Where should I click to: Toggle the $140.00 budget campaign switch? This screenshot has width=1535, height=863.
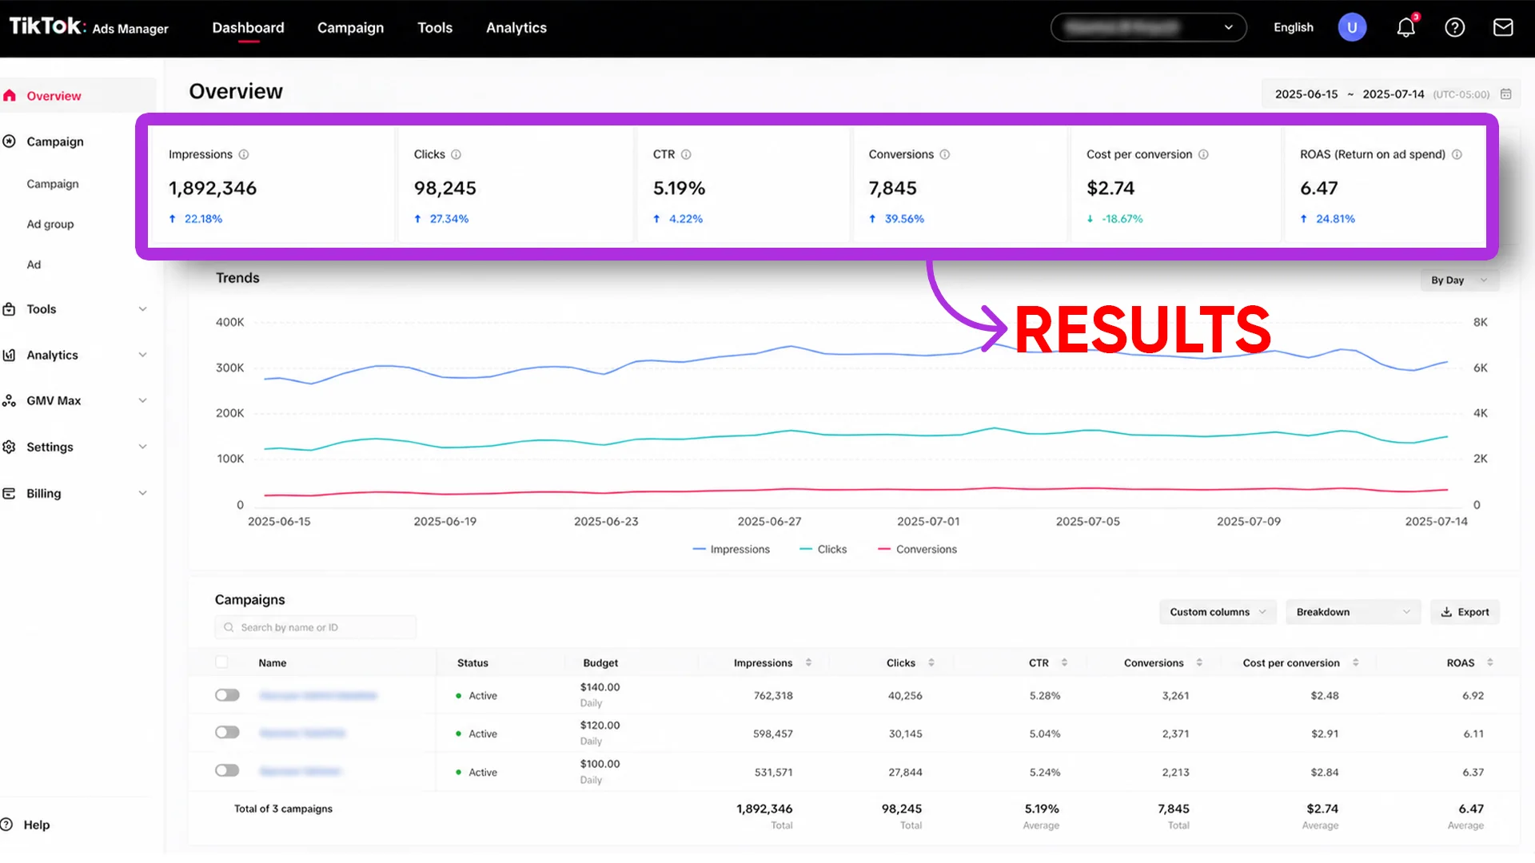tap(227, 695)
